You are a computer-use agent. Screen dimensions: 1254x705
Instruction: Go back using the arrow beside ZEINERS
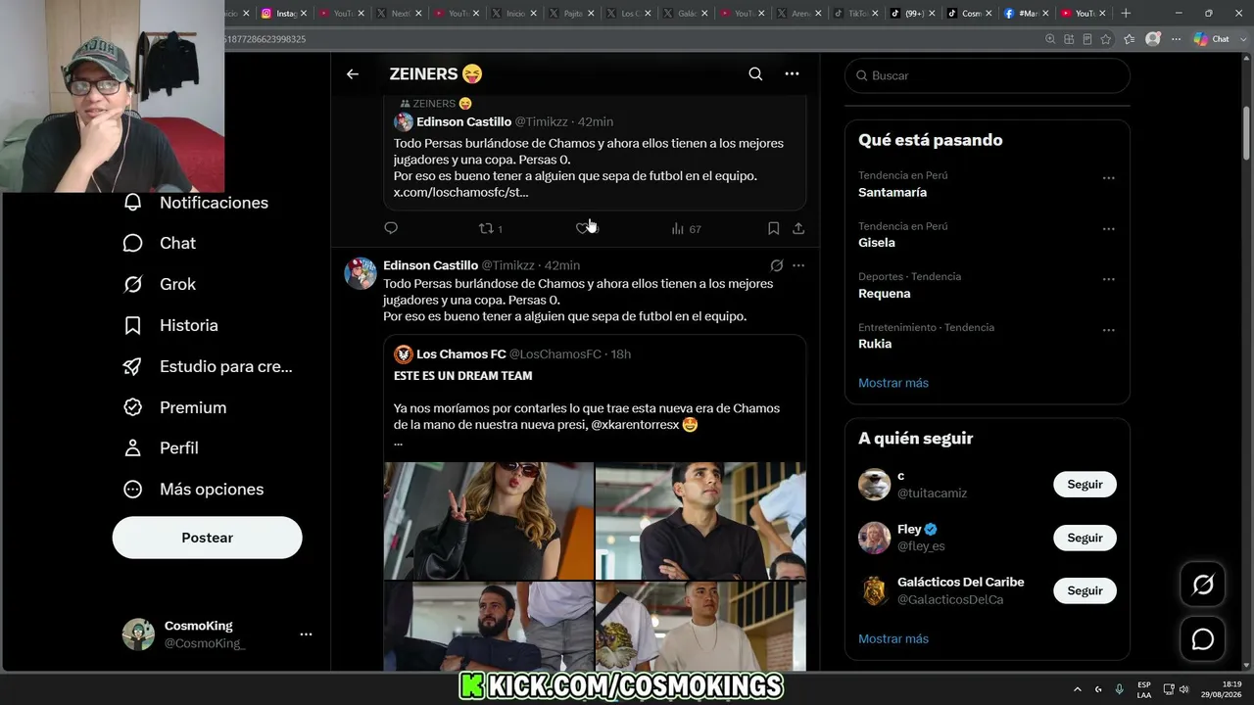click(353, 74)
